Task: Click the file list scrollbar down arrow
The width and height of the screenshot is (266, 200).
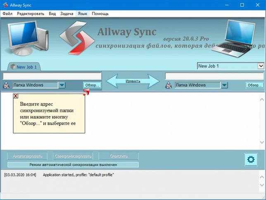Action: tap(262, 142)
